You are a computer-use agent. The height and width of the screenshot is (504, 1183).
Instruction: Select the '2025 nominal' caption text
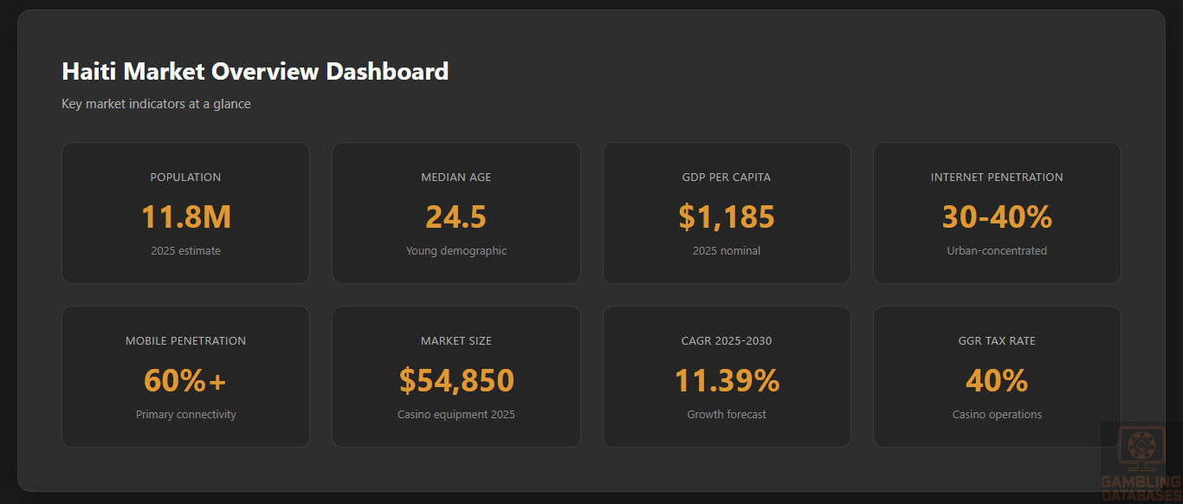click(727, 251)
